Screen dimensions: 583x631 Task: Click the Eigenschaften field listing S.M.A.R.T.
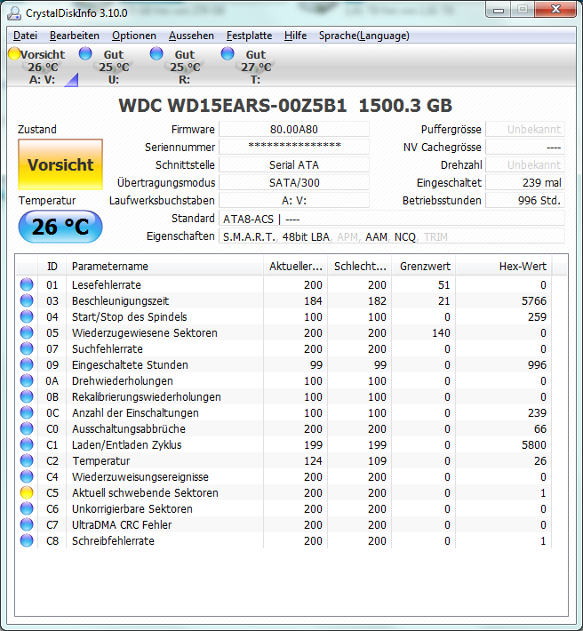(392, 236)
